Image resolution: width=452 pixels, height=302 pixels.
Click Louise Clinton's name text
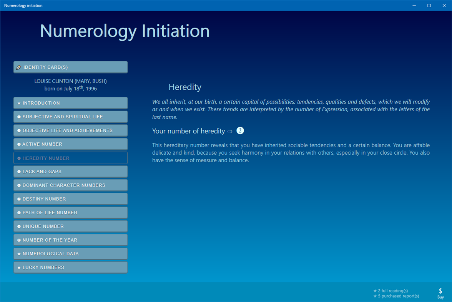point(70,81)
